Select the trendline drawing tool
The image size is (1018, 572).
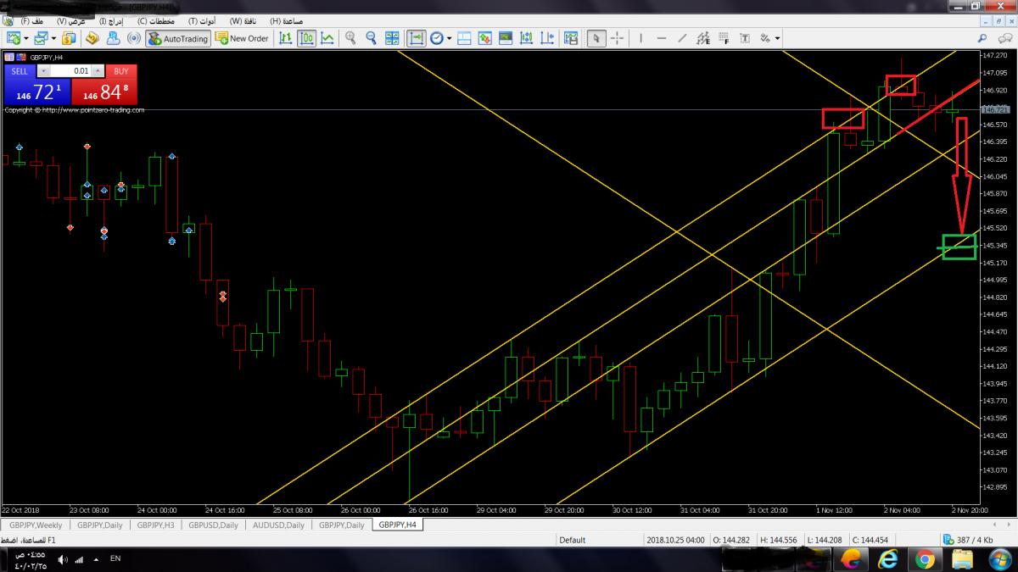click(x=681, y=38)
